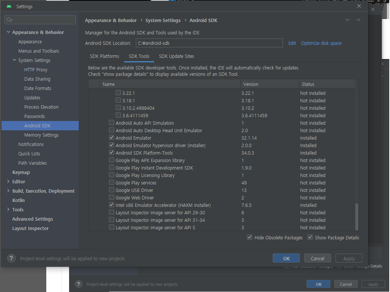Check Google Play APK Expansion library
The width and height of the screenshot is (390, 292).
[112, 160]
